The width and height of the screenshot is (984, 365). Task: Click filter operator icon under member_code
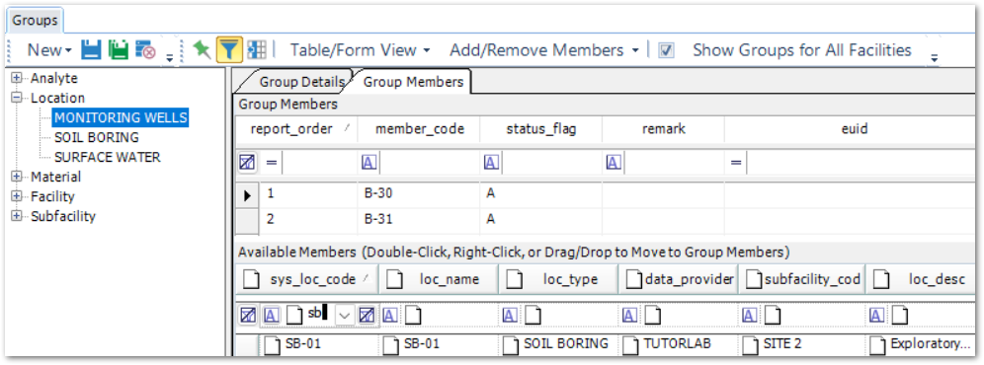click(369, 163)
